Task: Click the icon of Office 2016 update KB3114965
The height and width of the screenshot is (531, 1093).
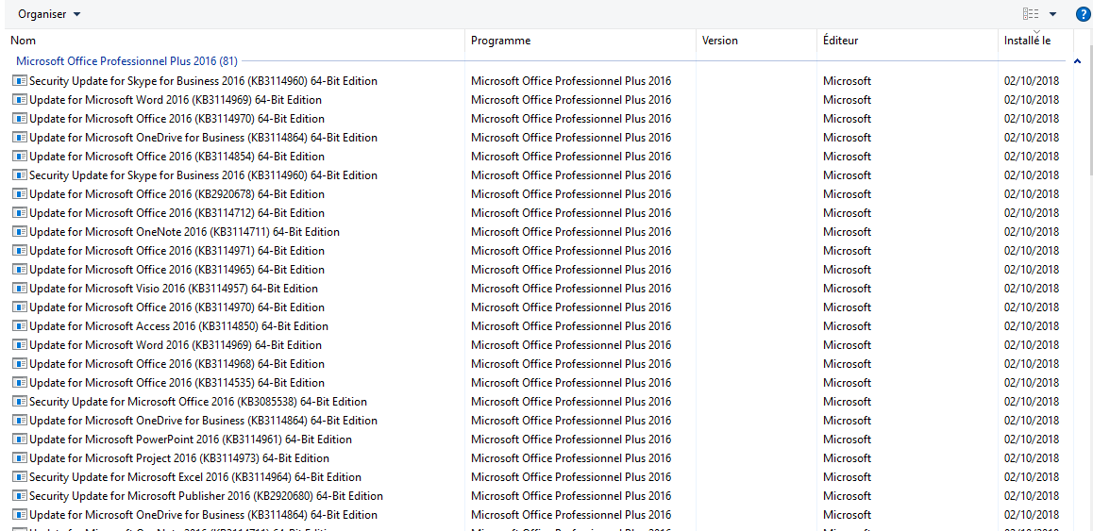Action: pyautogui.click(x=20, y=269)
